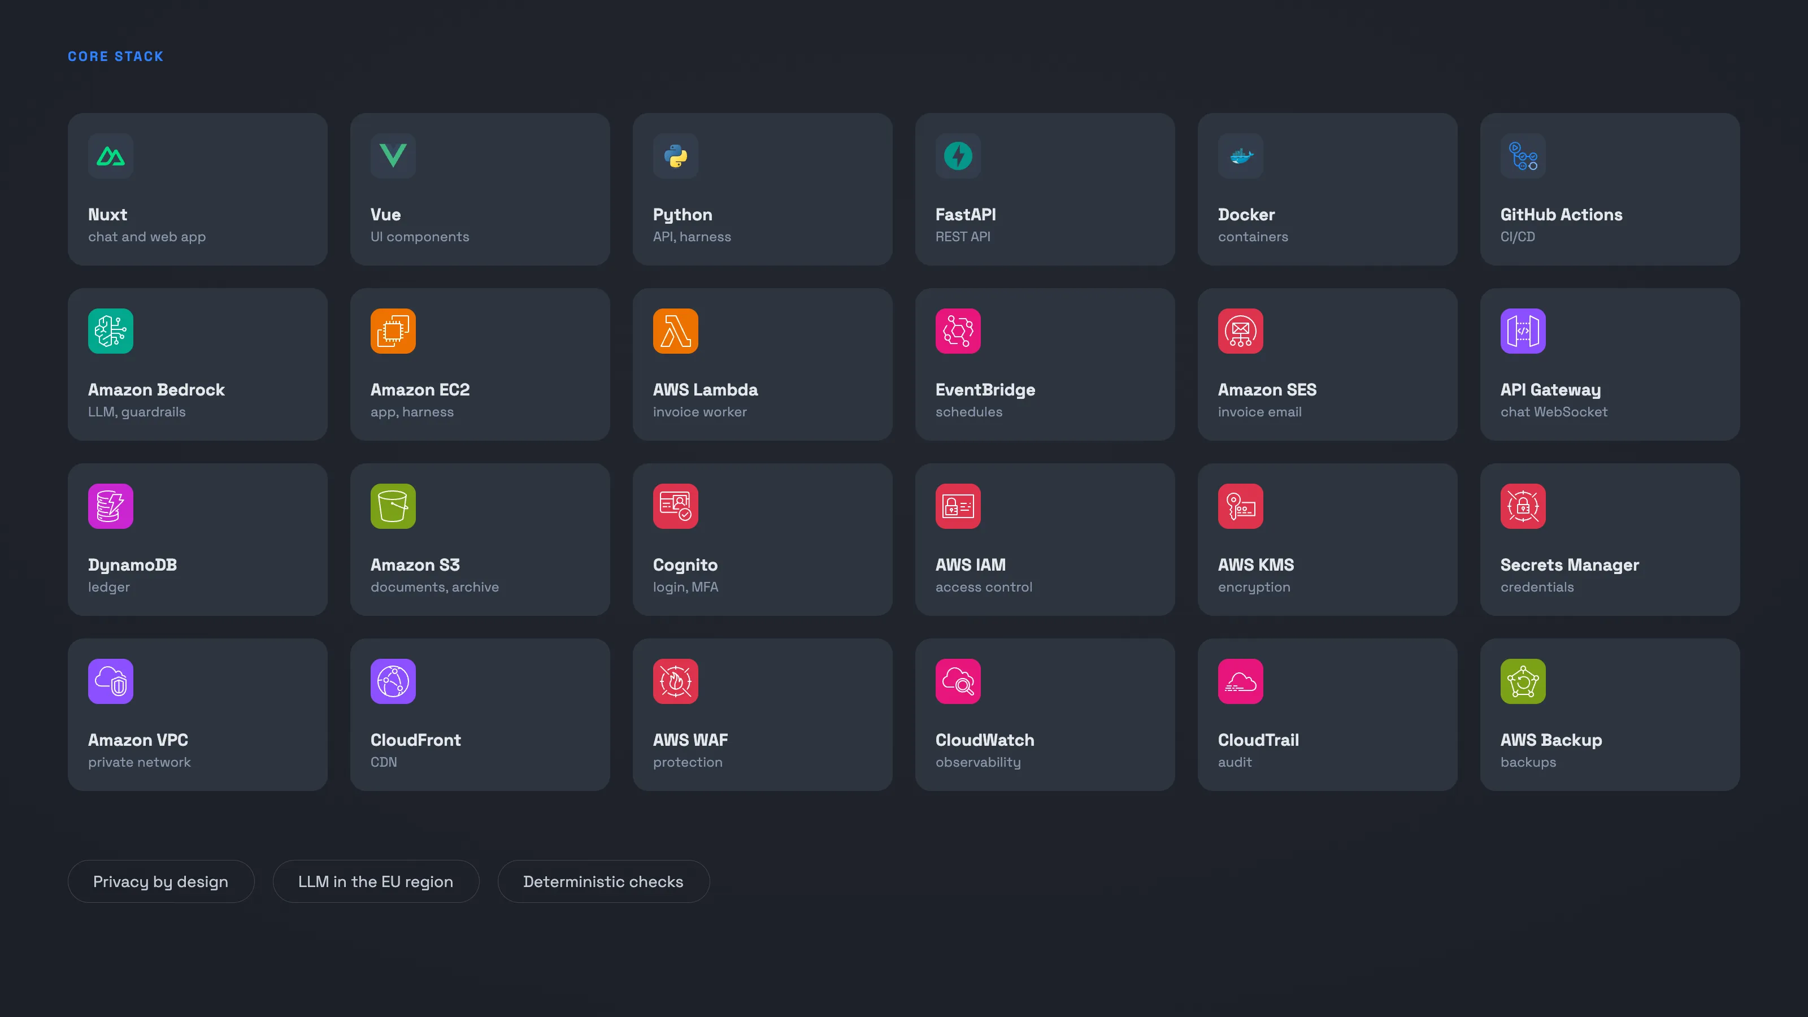The image size is (1808, 1017).
Task: Click the "CI/CD" caption
Action: coord(1518,237)
